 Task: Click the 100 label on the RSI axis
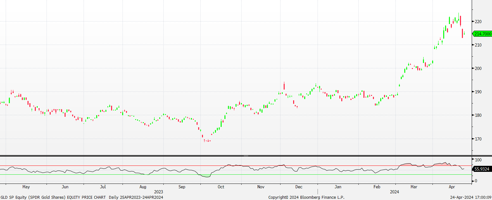tap(478, 159)
